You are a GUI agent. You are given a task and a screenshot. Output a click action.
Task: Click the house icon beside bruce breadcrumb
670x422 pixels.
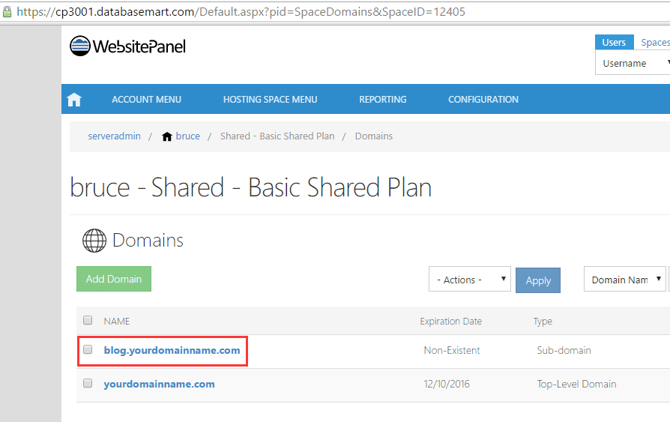(166, 136)
